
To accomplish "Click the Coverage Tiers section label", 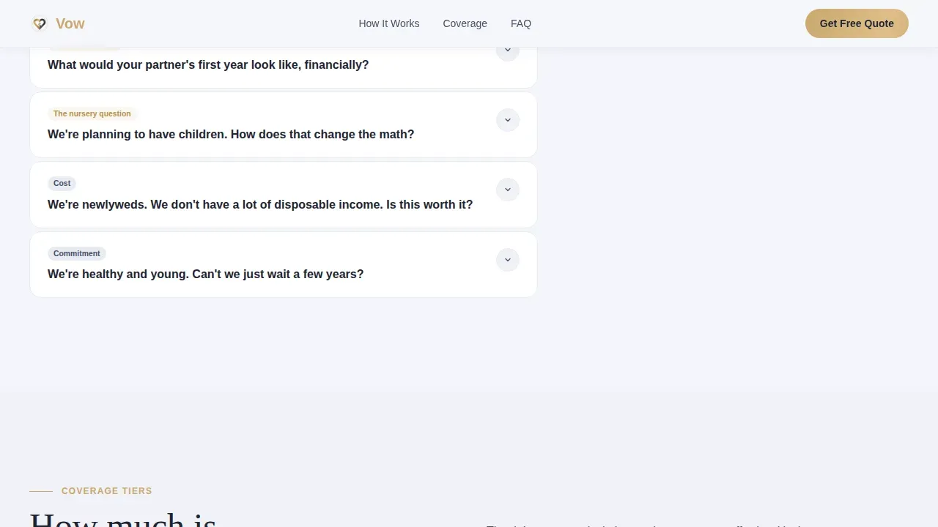I will 107,491.
